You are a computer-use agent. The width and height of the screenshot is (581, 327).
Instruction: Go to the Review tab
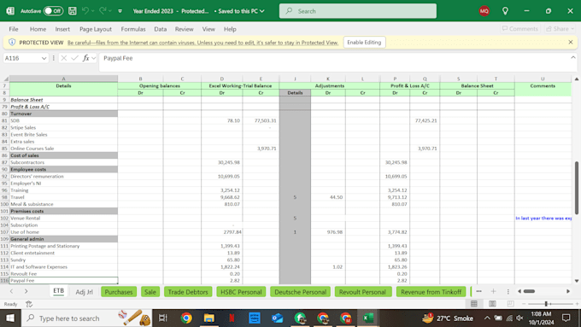pyautogui.click(x=185, y=29)
